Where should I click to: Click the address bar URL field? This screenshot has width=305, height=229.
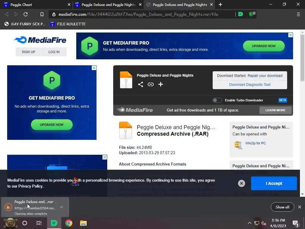138,14
